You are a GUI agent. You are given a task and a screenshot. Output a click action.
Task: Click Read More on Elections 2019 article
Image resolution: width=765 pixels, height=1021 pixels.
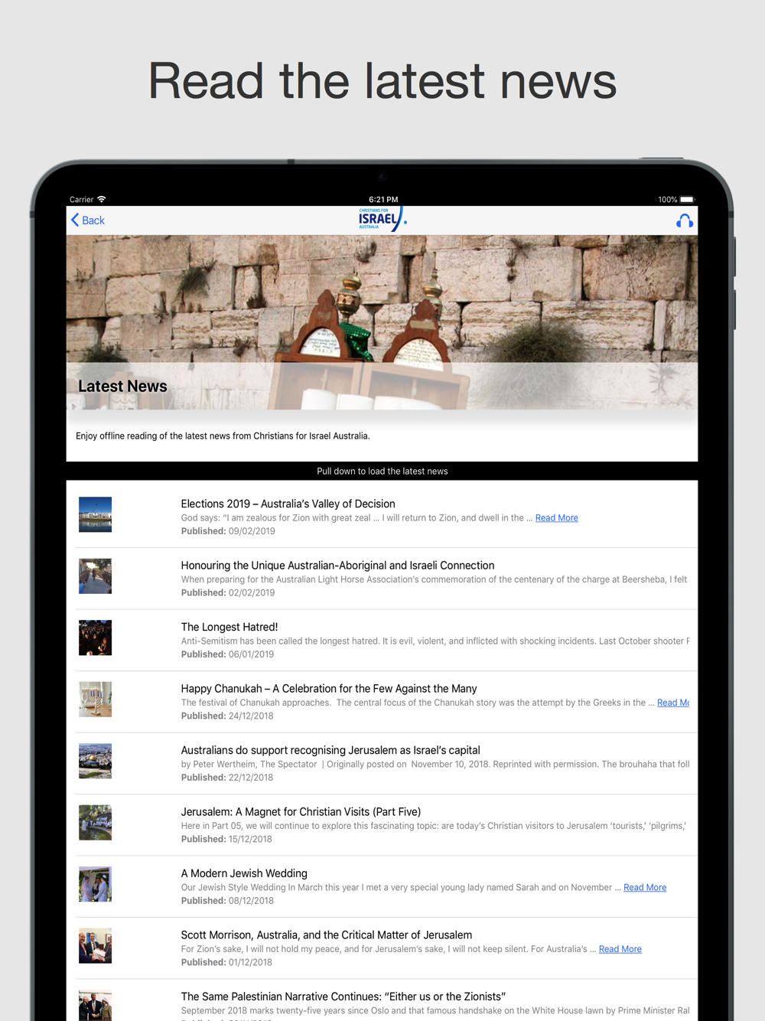[x=556, y=518]
